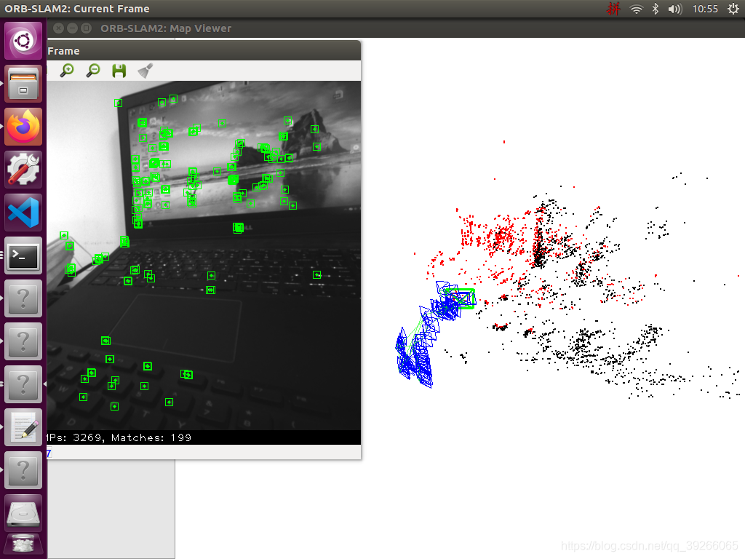The image size is (745, 559).
Task: Open System Settings wrench-and-gear icon
Action: coord(23,170)
